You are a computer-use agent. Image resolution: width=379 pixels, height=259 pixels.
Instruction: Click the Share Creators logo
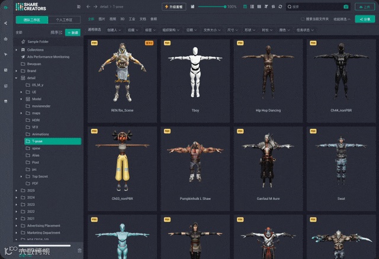click(x=31, y=7)
